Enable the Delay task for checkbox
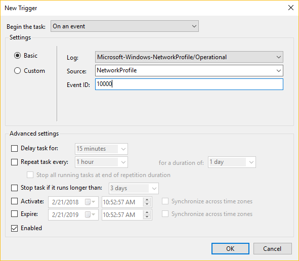The image size is (299, 261). point(14,148)
